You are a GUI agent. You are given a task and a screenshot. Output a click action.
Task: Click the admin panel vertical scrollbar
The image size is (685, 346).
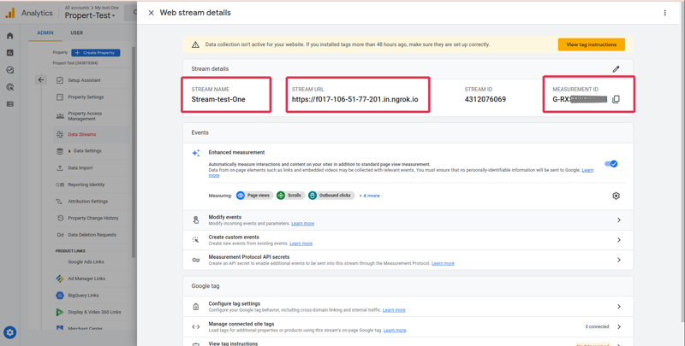134,153
